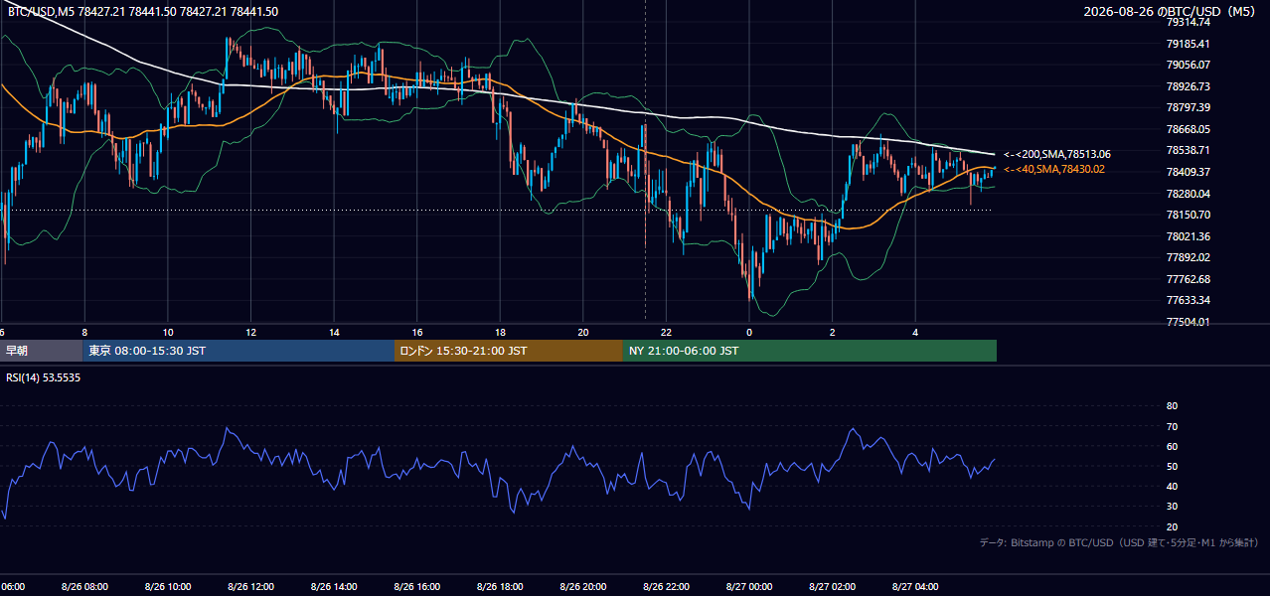Click price level 78668.05 on the axis

1189,129
